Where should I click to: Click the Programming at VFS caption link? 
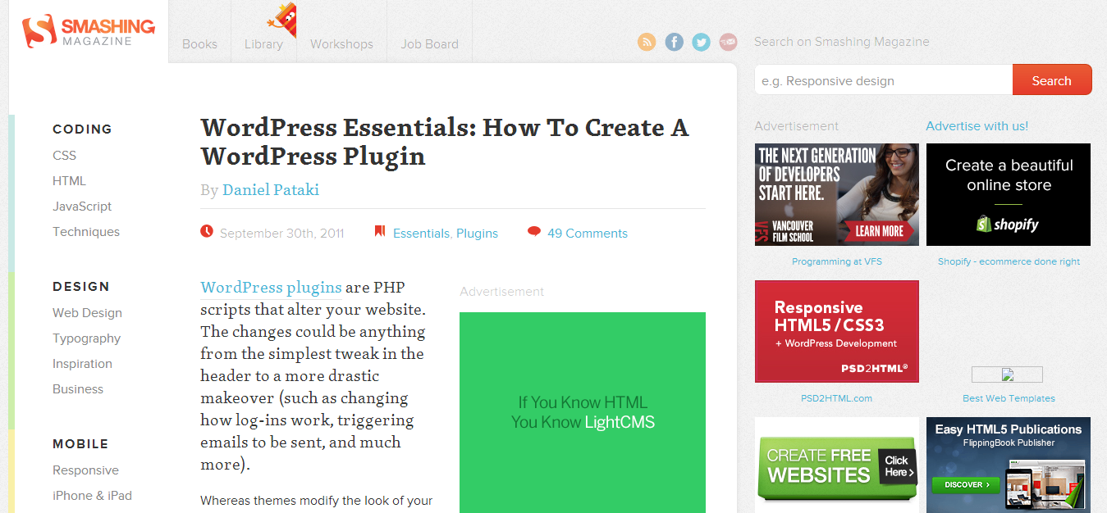pos(837,261)
